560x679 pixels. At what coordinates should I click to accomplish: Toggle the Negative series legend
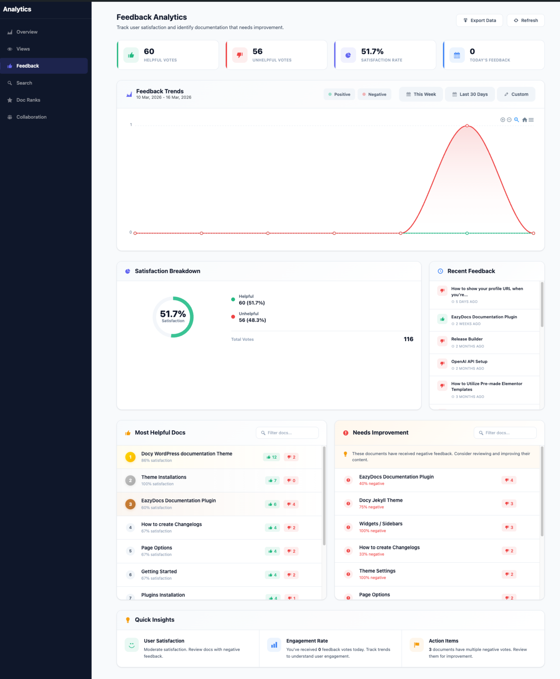tap(374, 94)
